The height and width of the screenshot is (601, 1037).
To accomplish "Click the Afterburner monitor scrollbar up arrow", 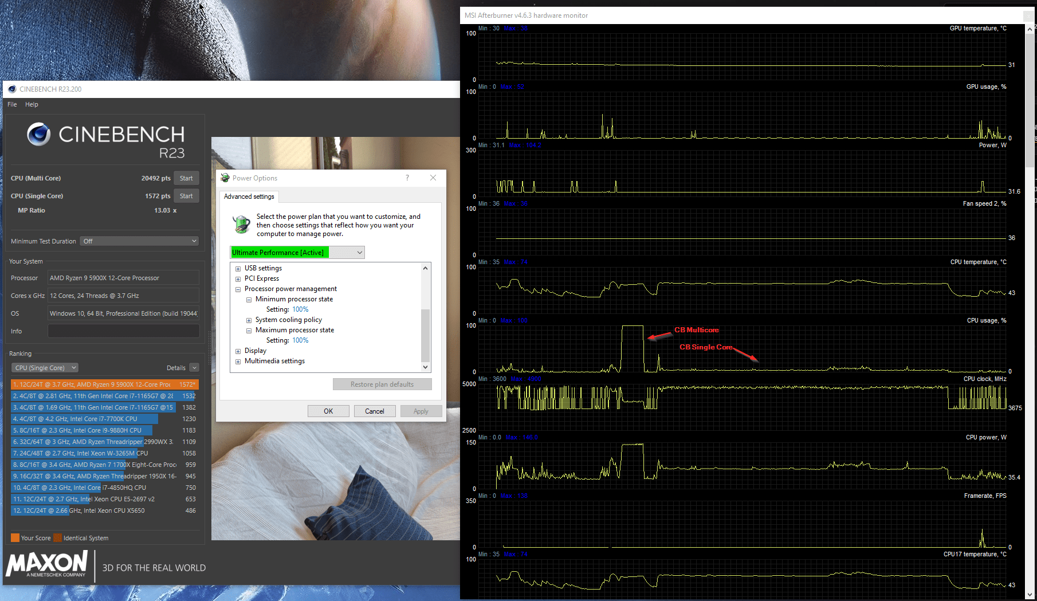I will tap(1030, 29).
